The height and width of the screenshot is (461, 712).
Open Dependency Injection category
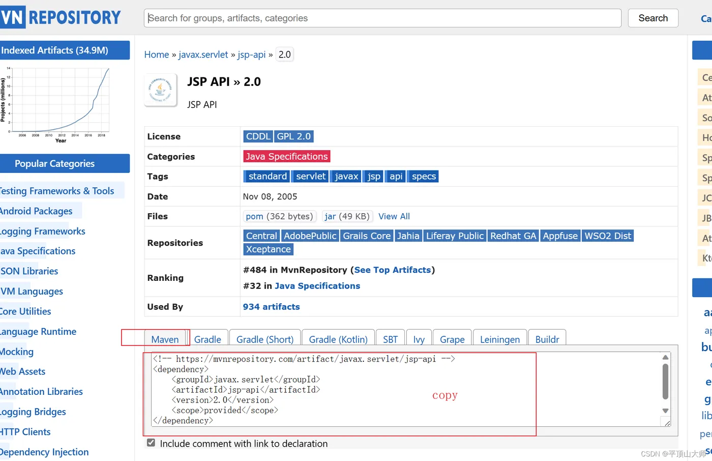tap(44, 452)
